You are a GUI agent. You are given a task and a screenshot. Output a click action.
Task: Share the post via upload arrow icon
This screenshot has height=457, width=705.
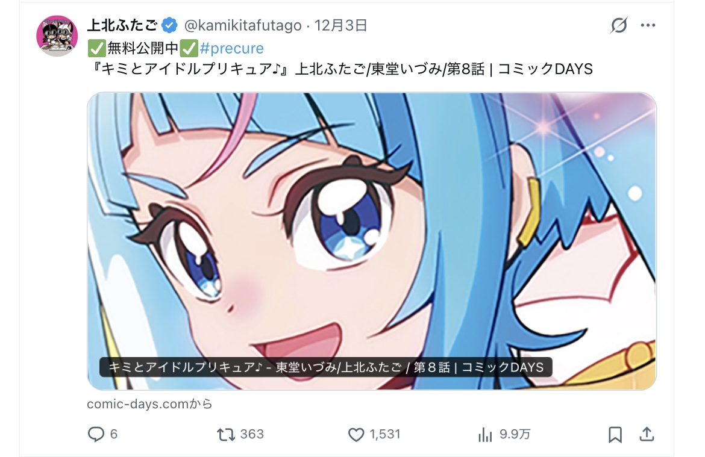647,434
